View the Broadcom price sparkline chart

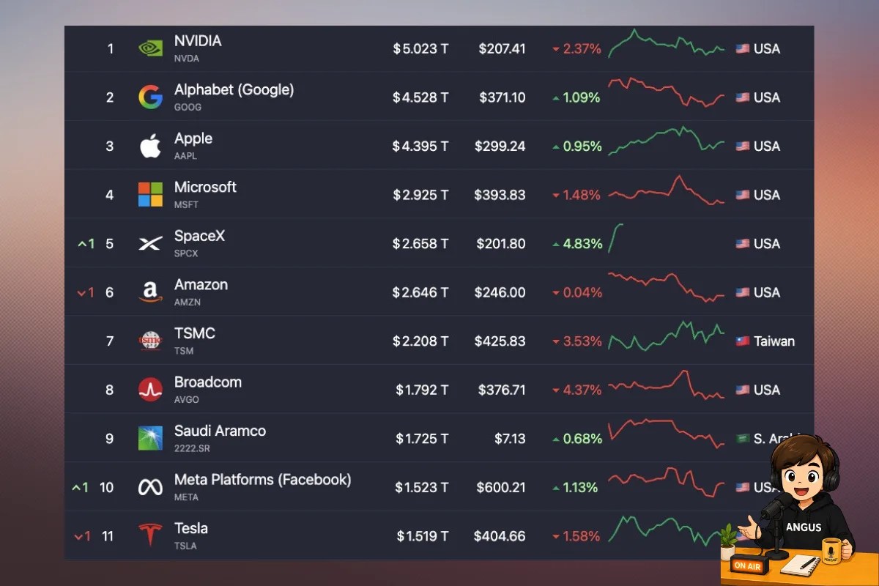tap(667, 385)
